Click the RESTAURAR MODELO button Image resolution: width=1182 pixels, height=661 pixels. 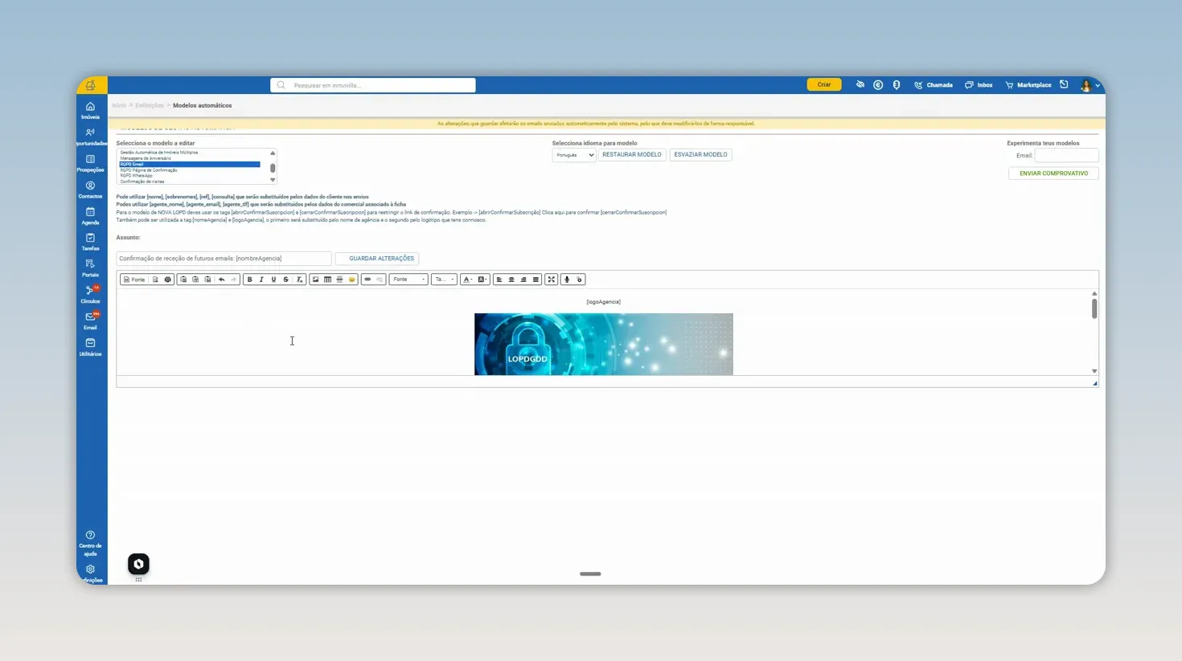click(x=632, y=155)
